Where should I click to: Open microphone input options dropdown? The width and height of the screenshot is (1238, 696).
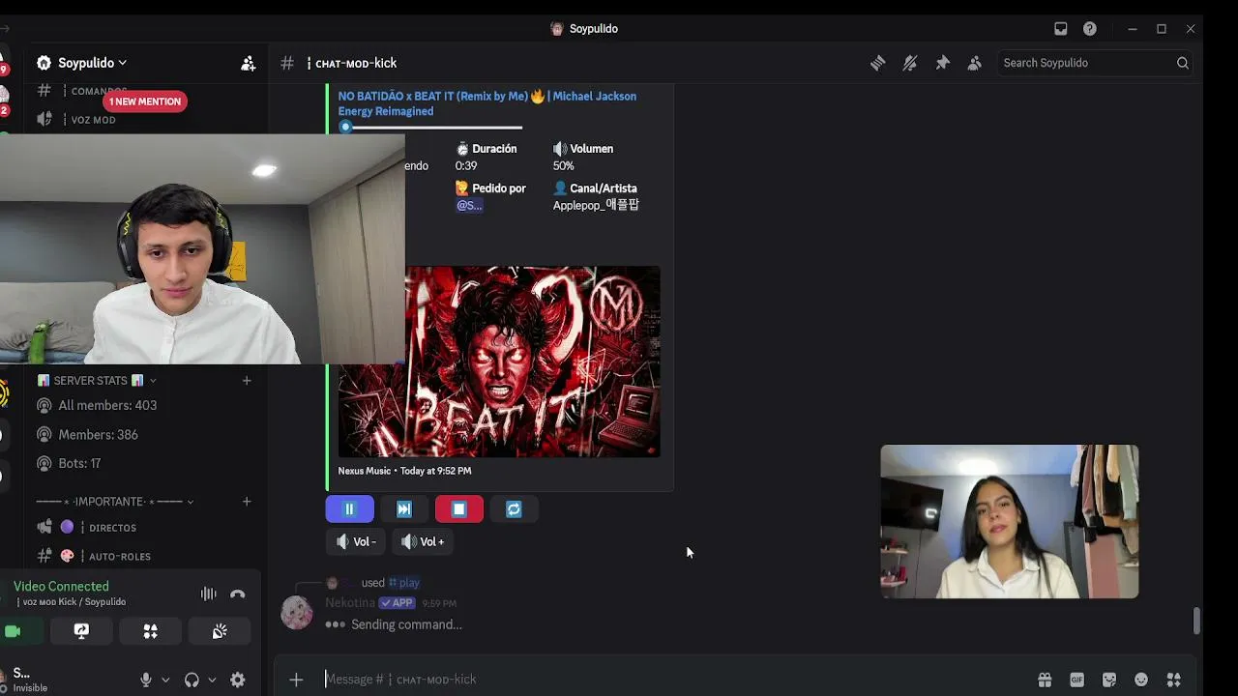[x=165, y=680]
